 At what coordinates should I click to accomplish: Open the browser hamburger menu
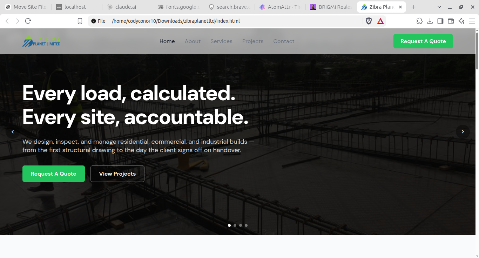point(472,21)
